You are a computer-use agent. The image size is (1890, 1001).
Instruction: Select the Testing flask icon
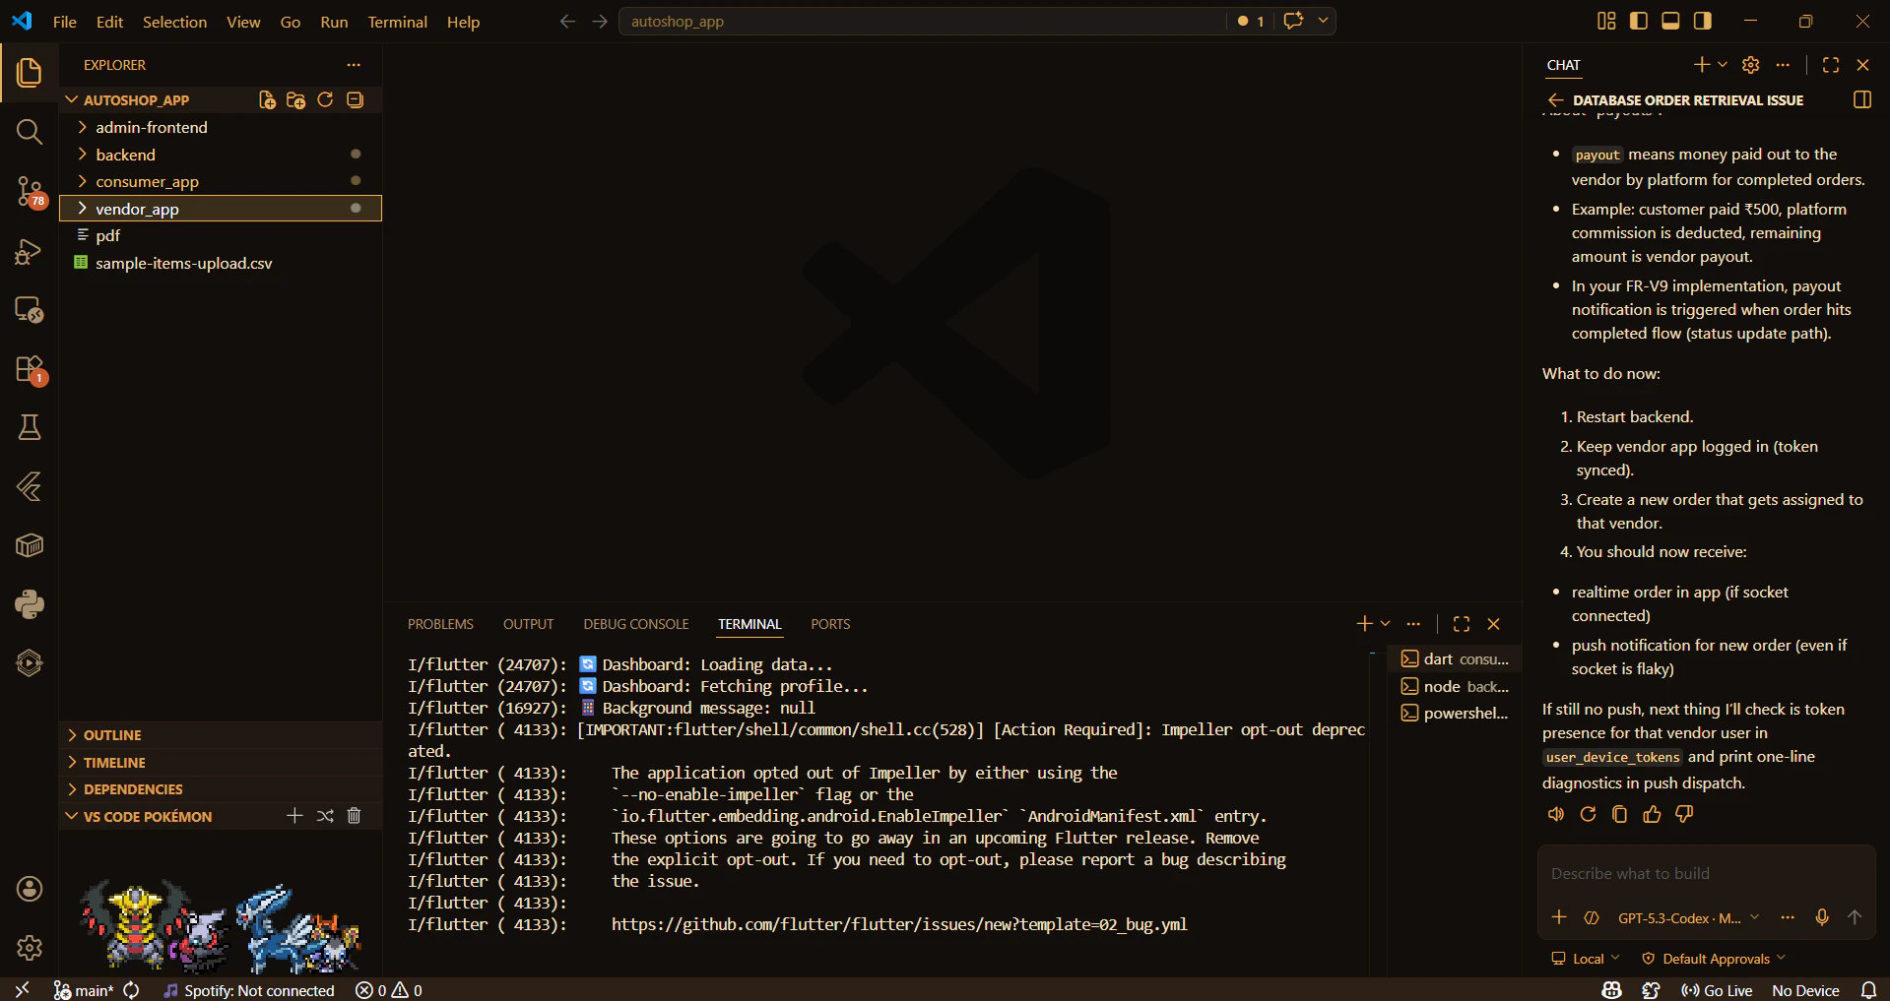(x=30, y=426)
